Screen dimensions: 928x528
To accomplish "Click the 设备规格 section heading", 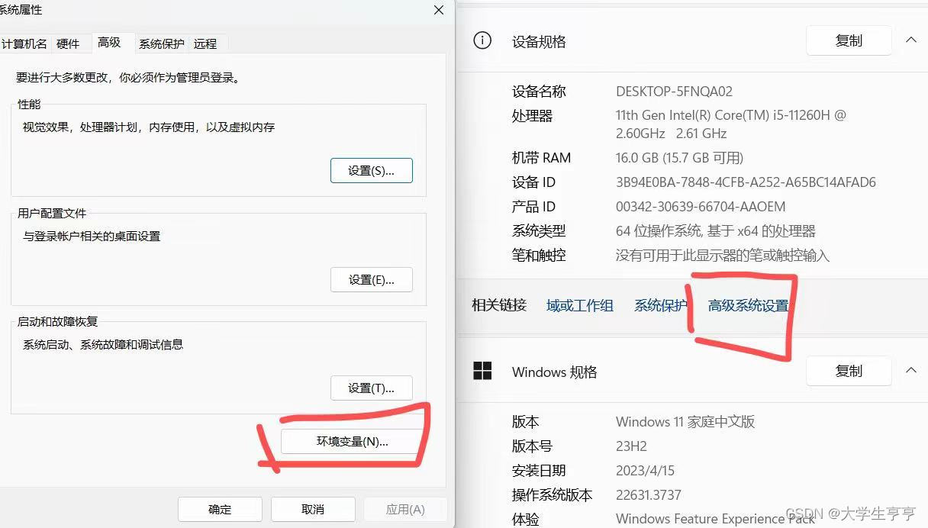I will pyautogui.click(x=539, y=42).
